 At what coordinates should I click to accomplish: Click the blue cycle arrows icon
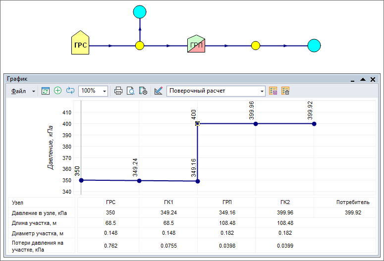tap(70, 91)
